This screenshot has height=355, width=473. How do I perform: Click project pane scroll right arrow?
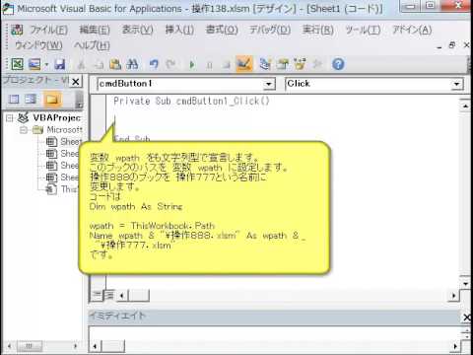tap(75, 346)
